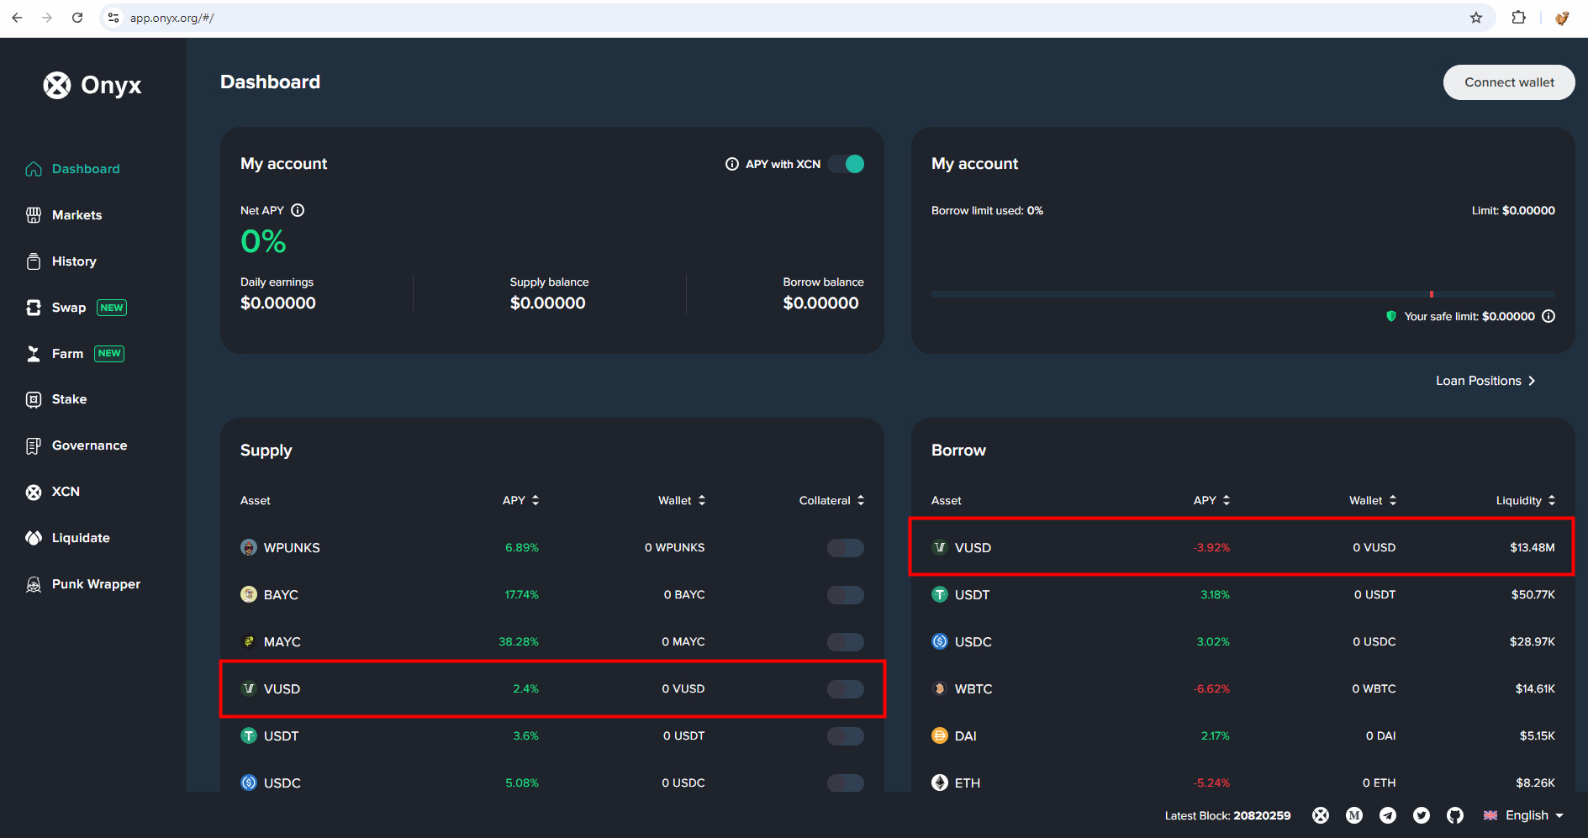Navigate to Markets in sidebar
1588x838 pixels.
coord(76,214)
